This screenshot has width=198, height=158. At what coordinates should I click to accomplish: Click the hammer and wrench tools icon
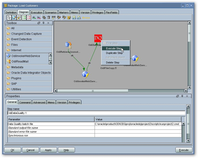pyautogui.click(x=19, y=17)
